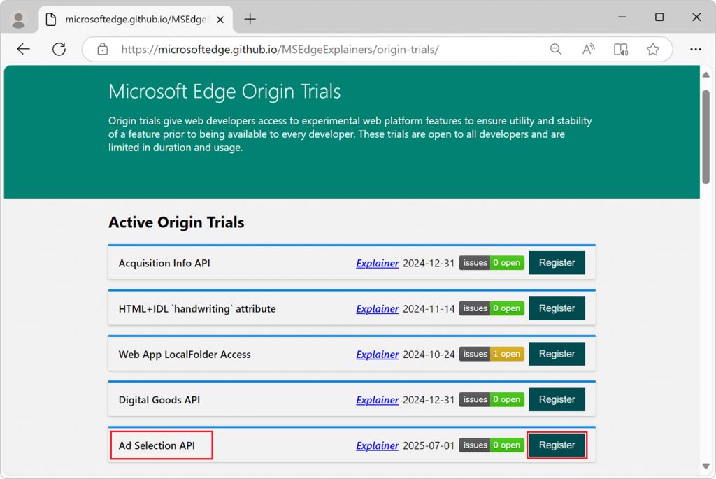Image resolution: width=716 pixels, height=479 pixels.
Task: Refresh the page with reload icon
Action: click(x=59, y=49)
